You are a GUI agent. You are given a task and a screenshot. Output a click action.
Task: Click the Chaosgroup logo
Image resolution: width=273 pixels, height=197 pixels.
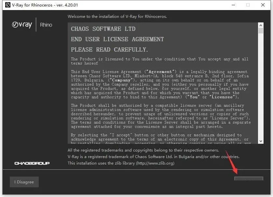32,163
